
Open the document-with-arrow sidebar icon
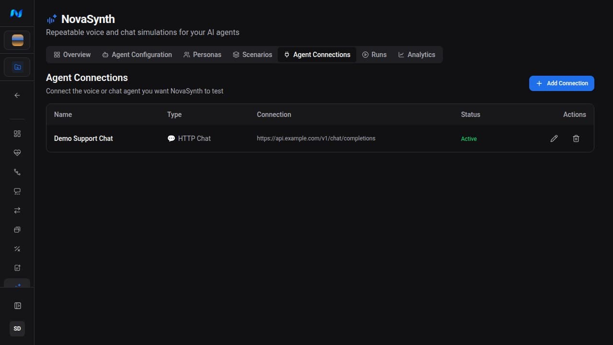point(17,268)
